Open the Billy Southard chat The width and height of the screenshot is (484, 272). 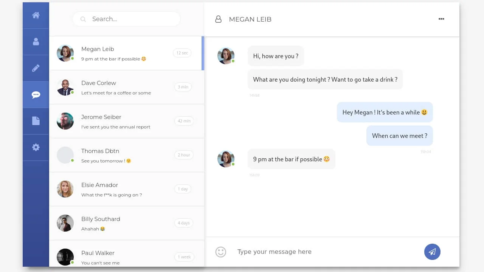point(127,223)
